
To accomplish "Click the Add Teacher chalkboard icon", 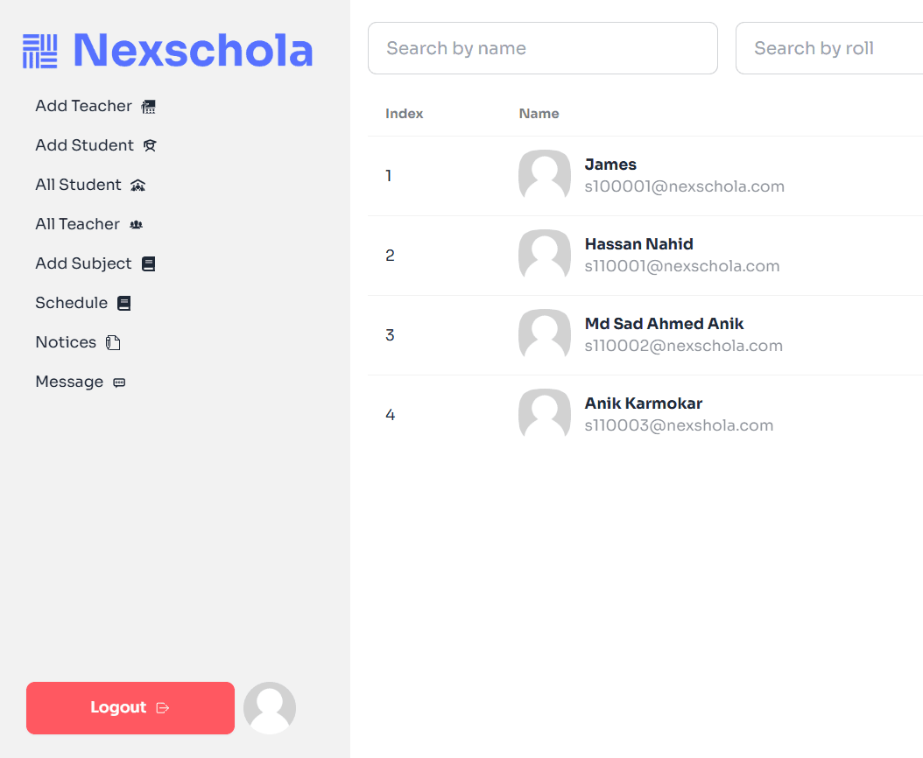I will 148,106.
